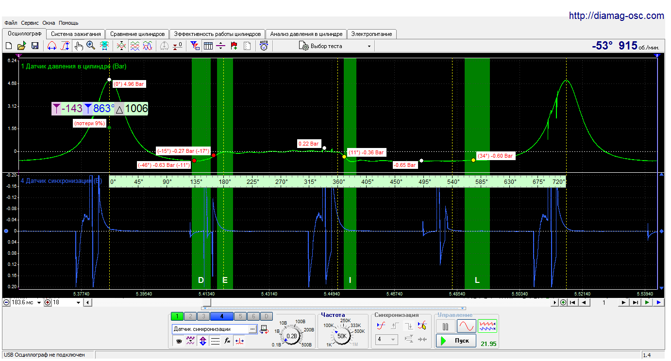Click the marker filter funnel icon
671x361 pixels.
(195, 46)
